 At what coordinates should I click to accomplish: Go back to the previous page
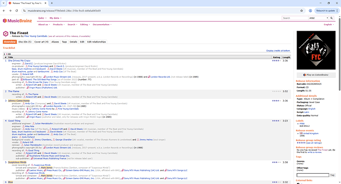pos(4,11)
